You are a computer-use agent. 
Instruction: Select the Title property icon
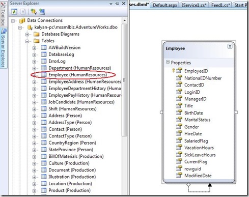point(179,106)
